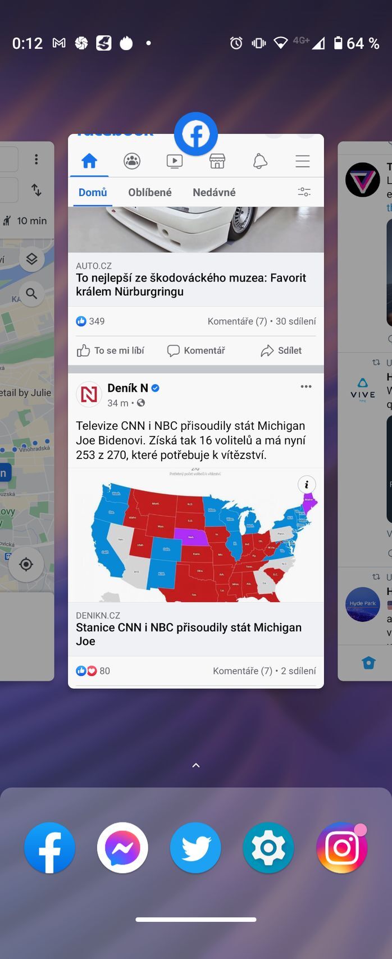Switch to the Oblíbené tab

click(150, 192)
